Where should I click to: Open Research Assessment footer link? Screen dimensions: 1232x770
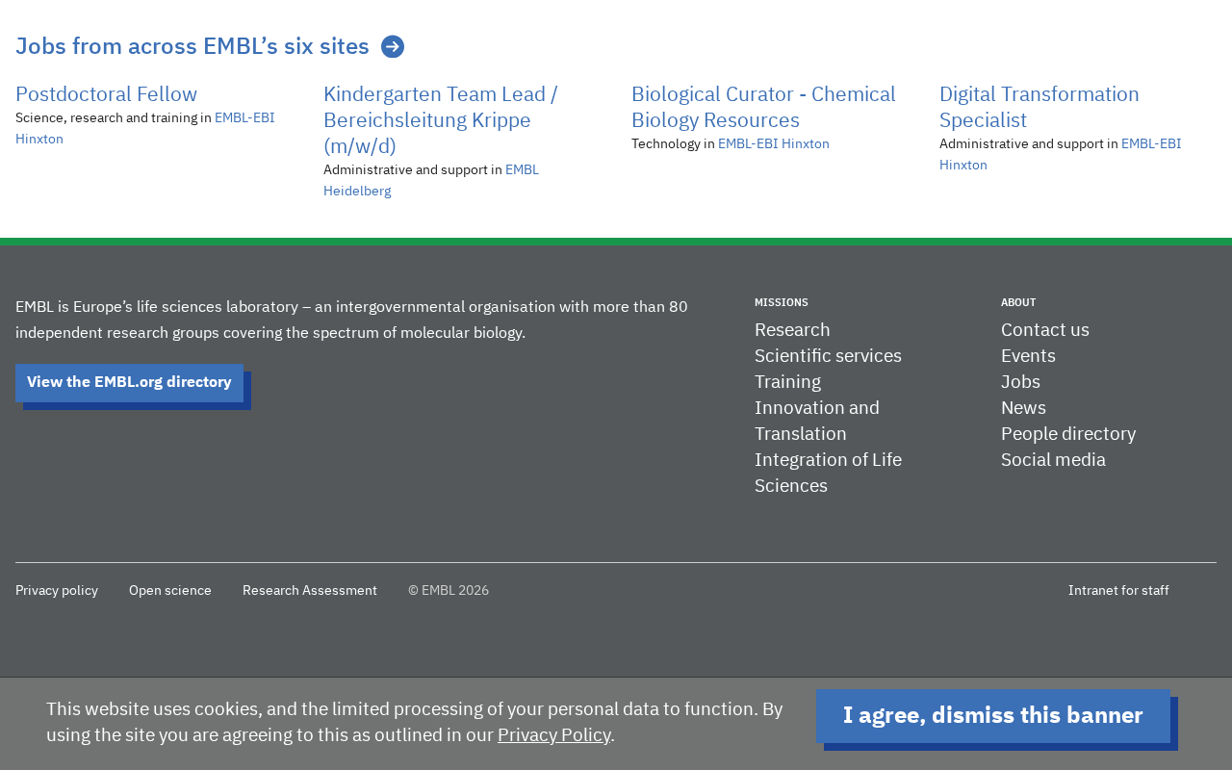310,591
